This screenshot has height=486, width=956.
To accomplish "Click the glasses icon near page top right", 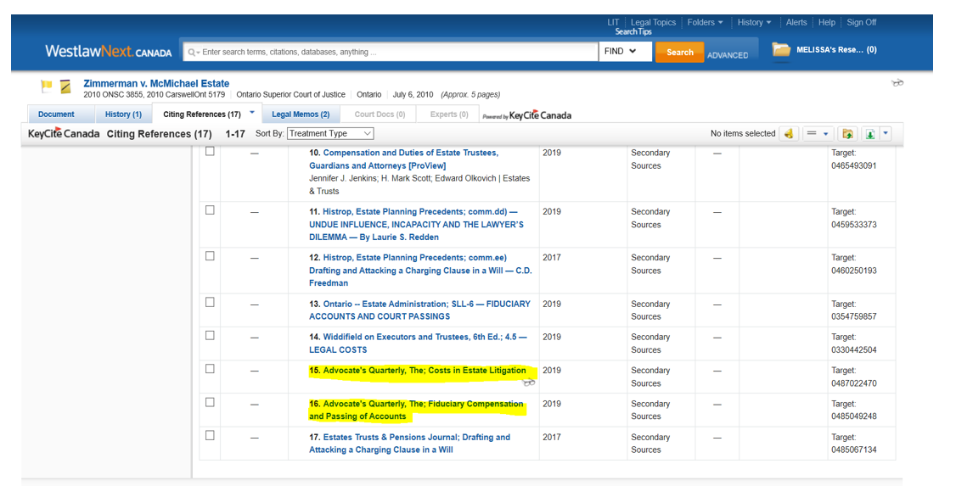I will 897,83.
